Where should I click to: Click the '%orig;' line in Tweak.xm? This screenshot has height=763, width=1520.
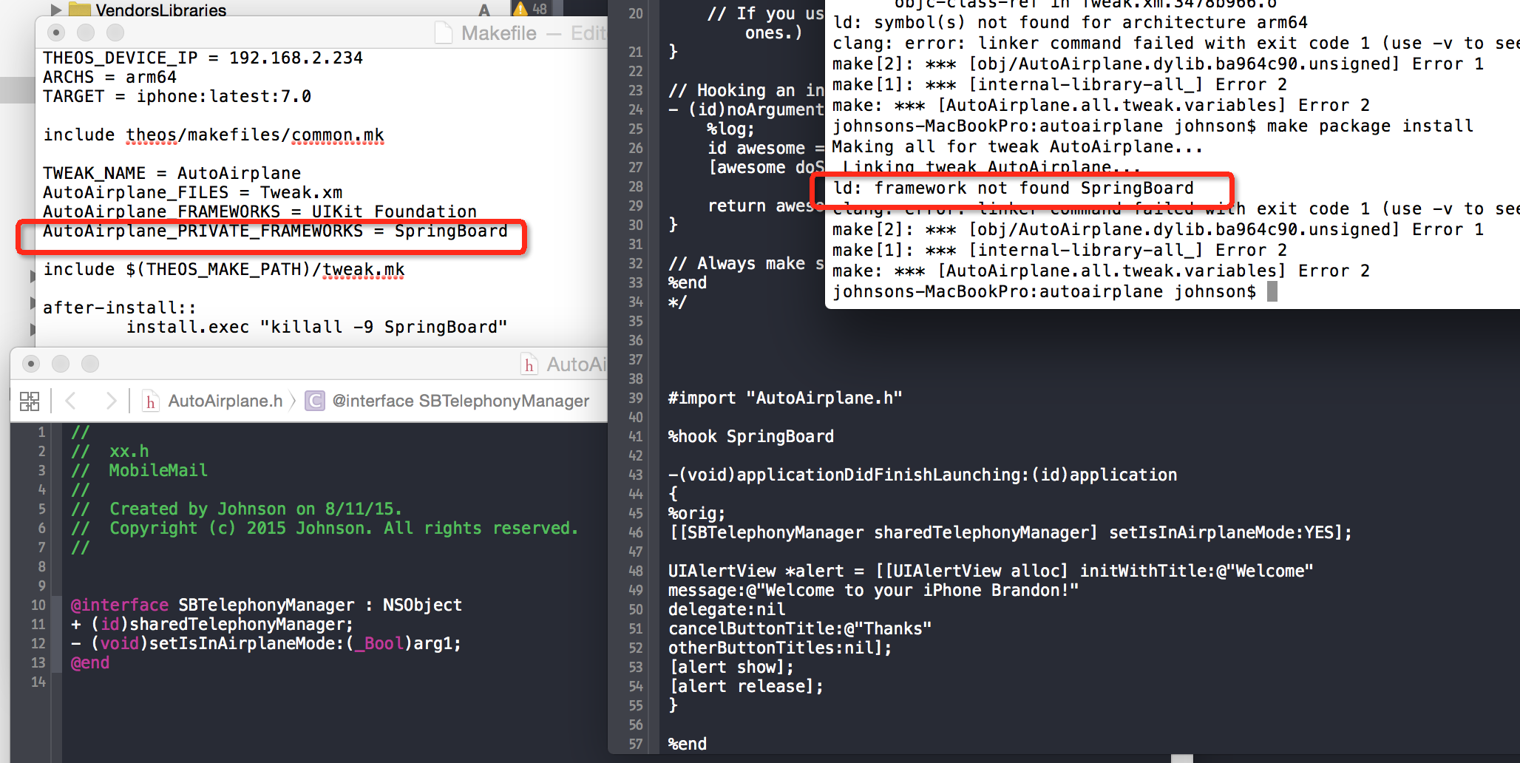696,513
